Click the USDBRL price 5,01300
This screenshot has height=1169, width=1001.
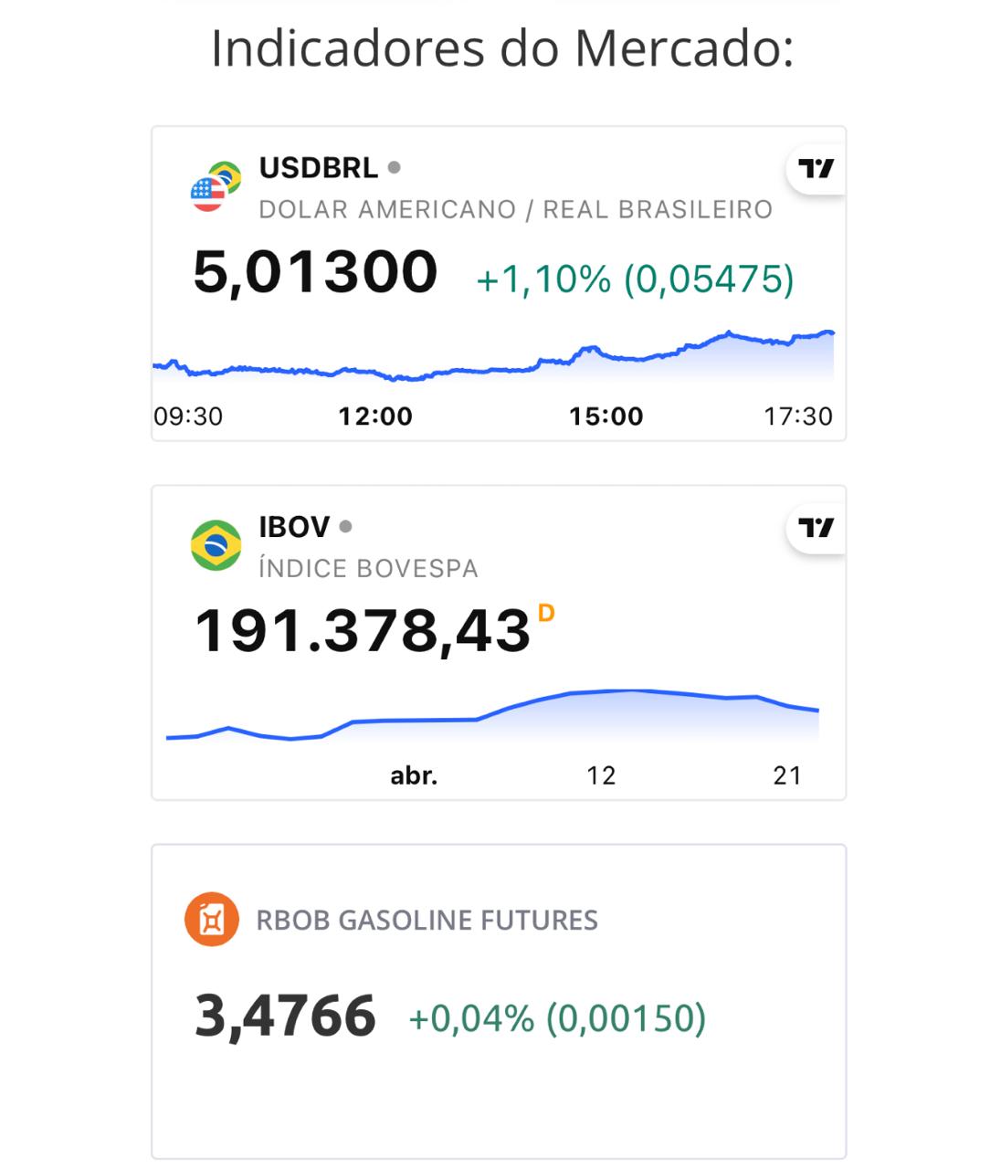click(315, 272)
